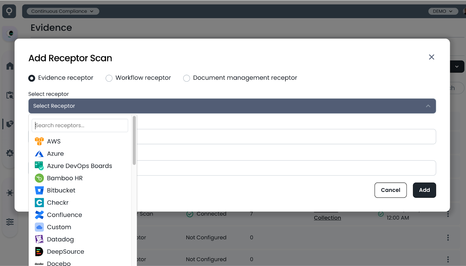Click the receptor list scrollbar thumb
The height and width of the screenshot is (266, 466).
point(134,141)
